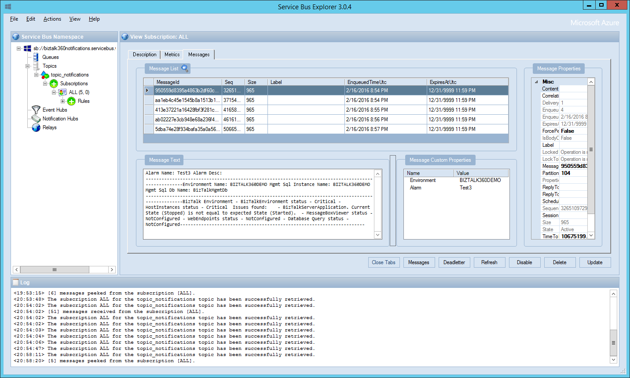
Task: Click the Close Tabs button
Action: click(384, 262)
